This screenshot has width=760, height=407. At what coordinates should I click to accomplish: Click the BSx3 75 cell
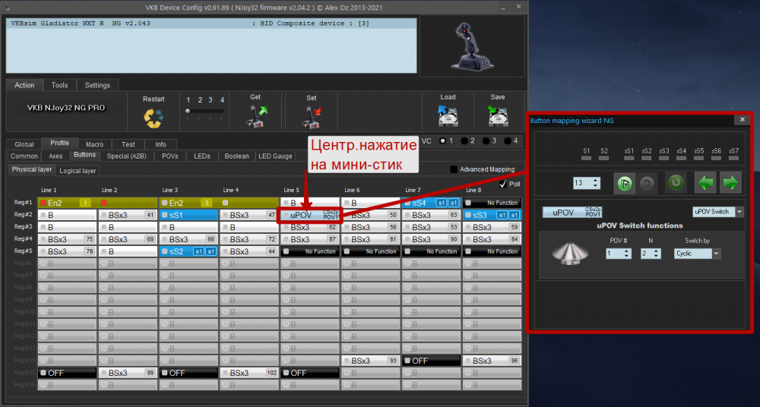(x=67, y=239)
